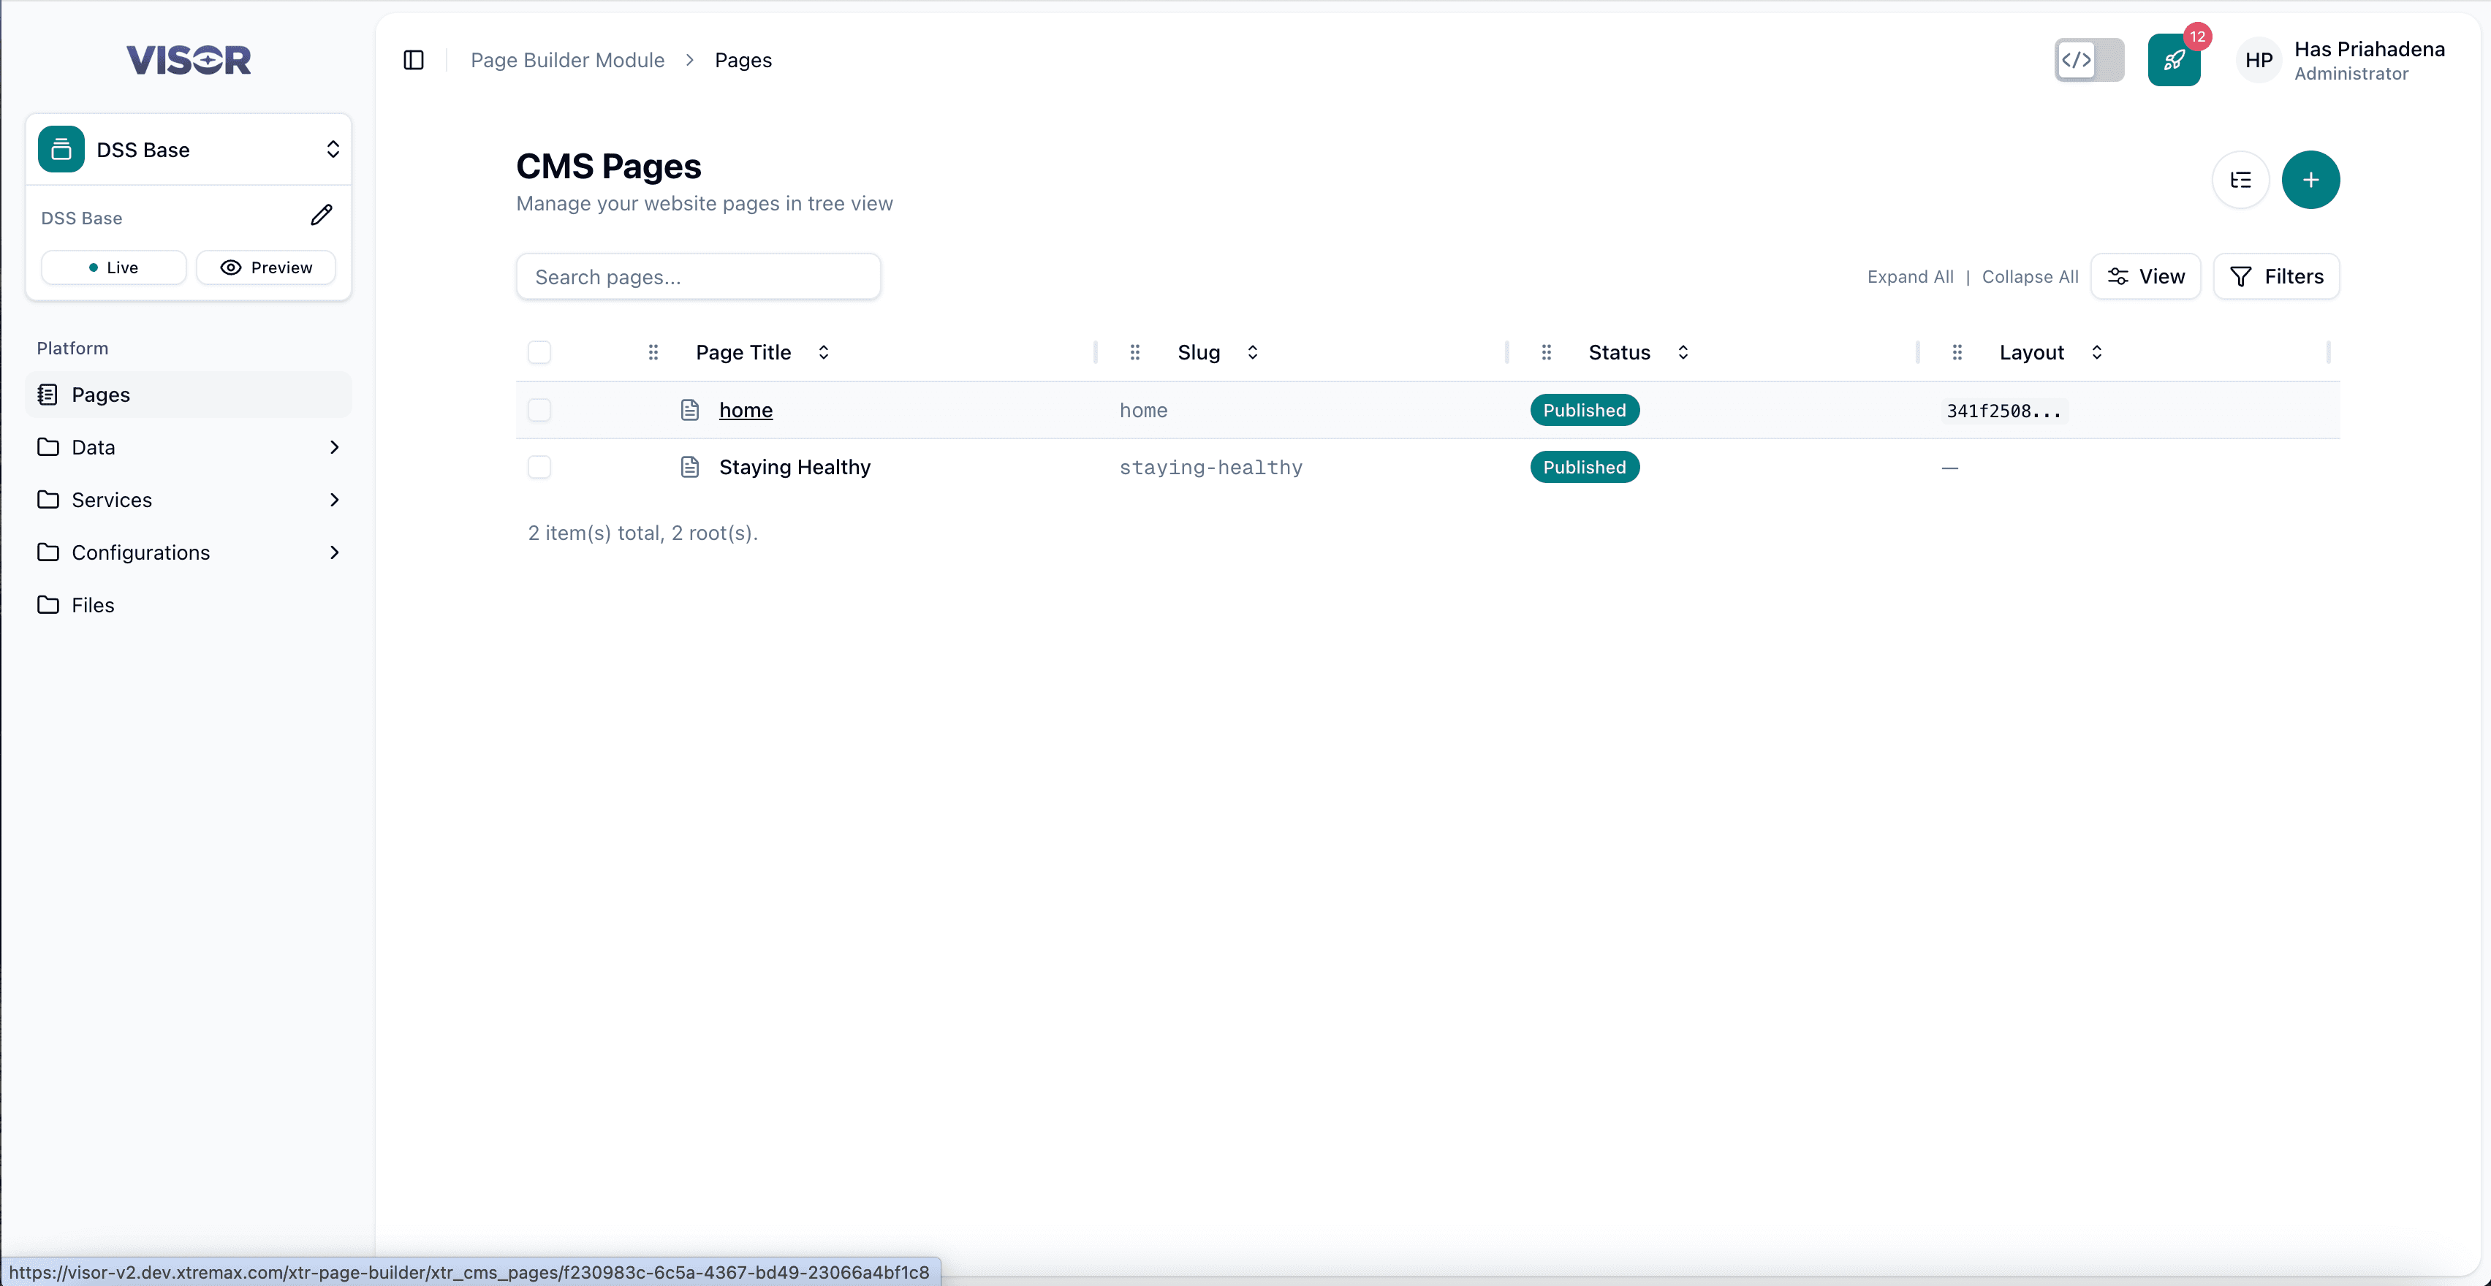Viewport: 2491px width, 1286px height.
Task: Click inside the Search pages field
Action: point(697,276)
